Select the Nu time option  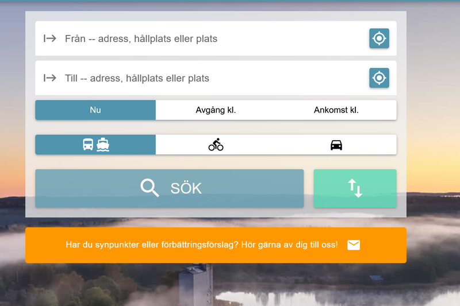(95, 110)
